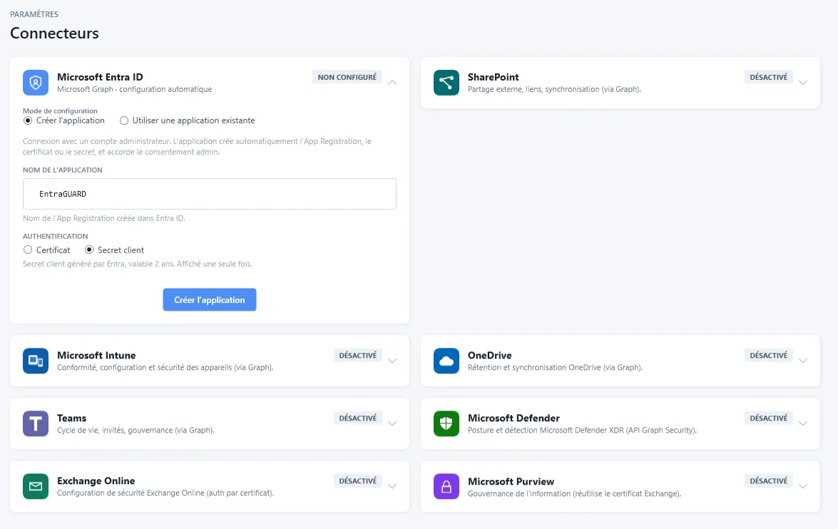Viewport: 838px width, 529px height.
Task: Click 'Conformité, configuration et sécurité des appareils' text
Action: [165, 368]
